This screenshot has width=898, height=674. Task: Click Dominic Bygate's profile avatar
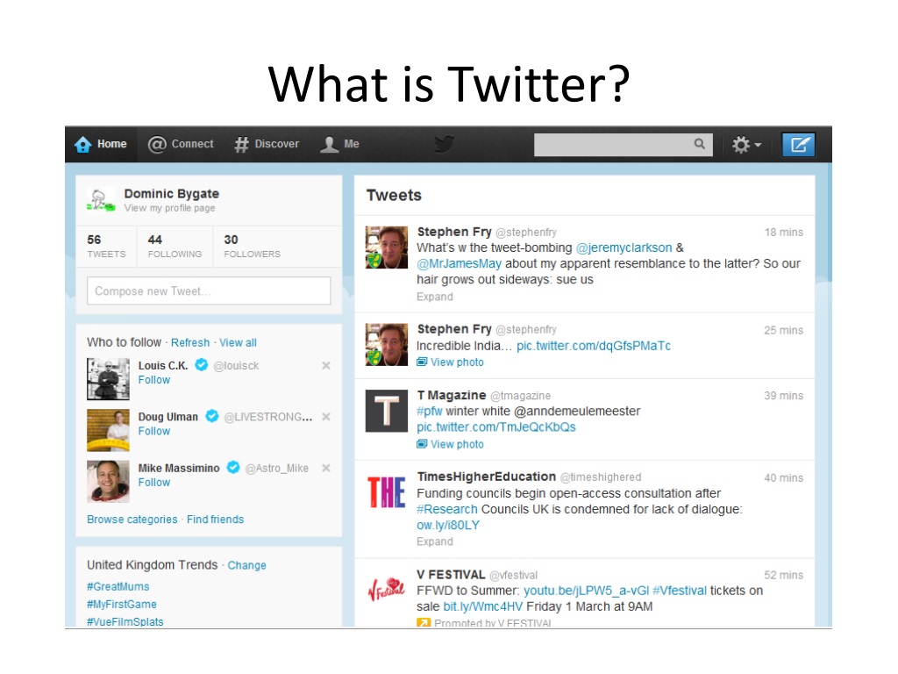tap(100, 199)
